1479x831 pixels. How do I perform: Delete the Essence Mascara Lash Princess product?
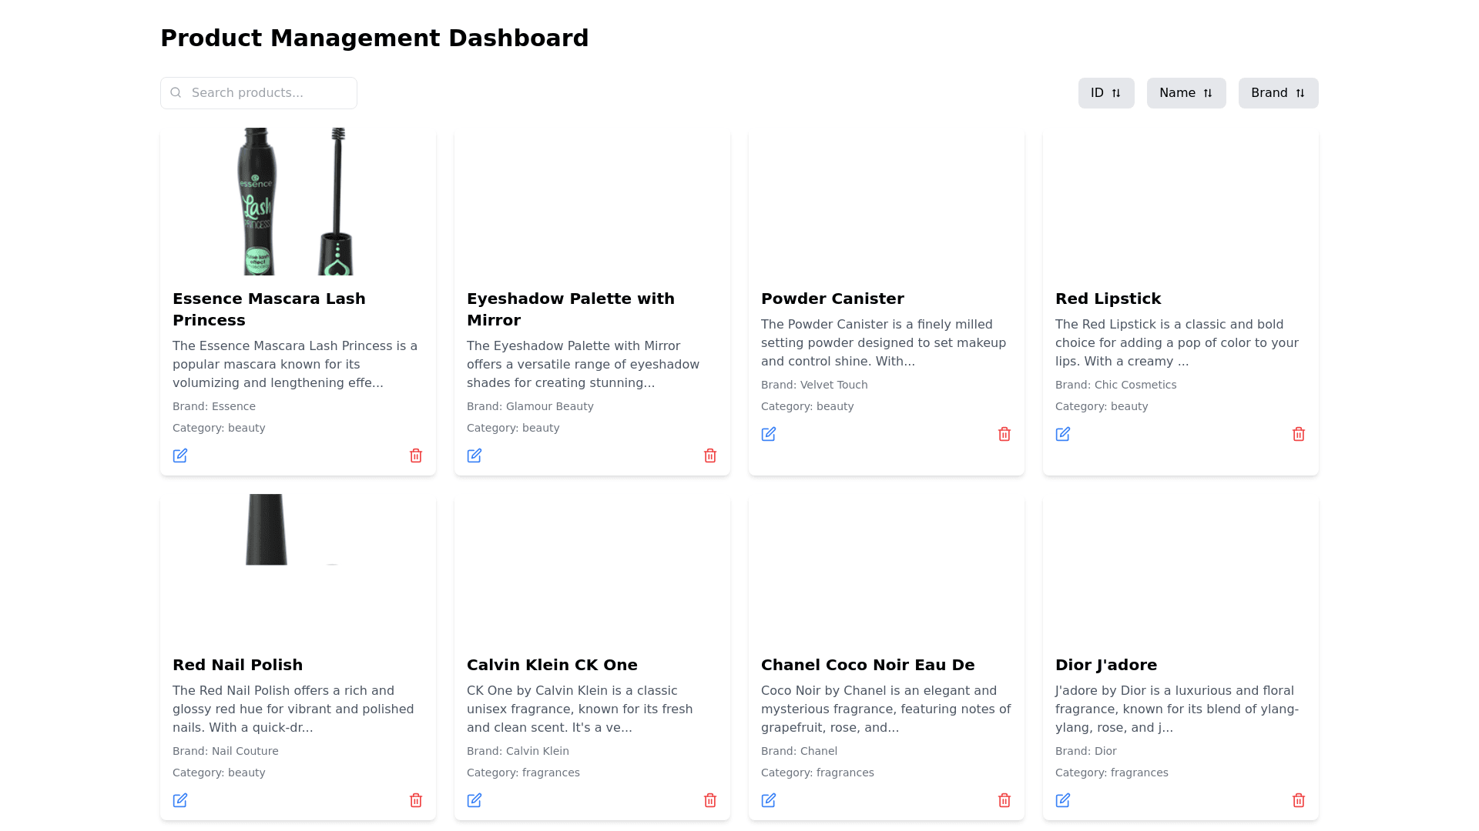pyautogui.click(x=416, y=456)
